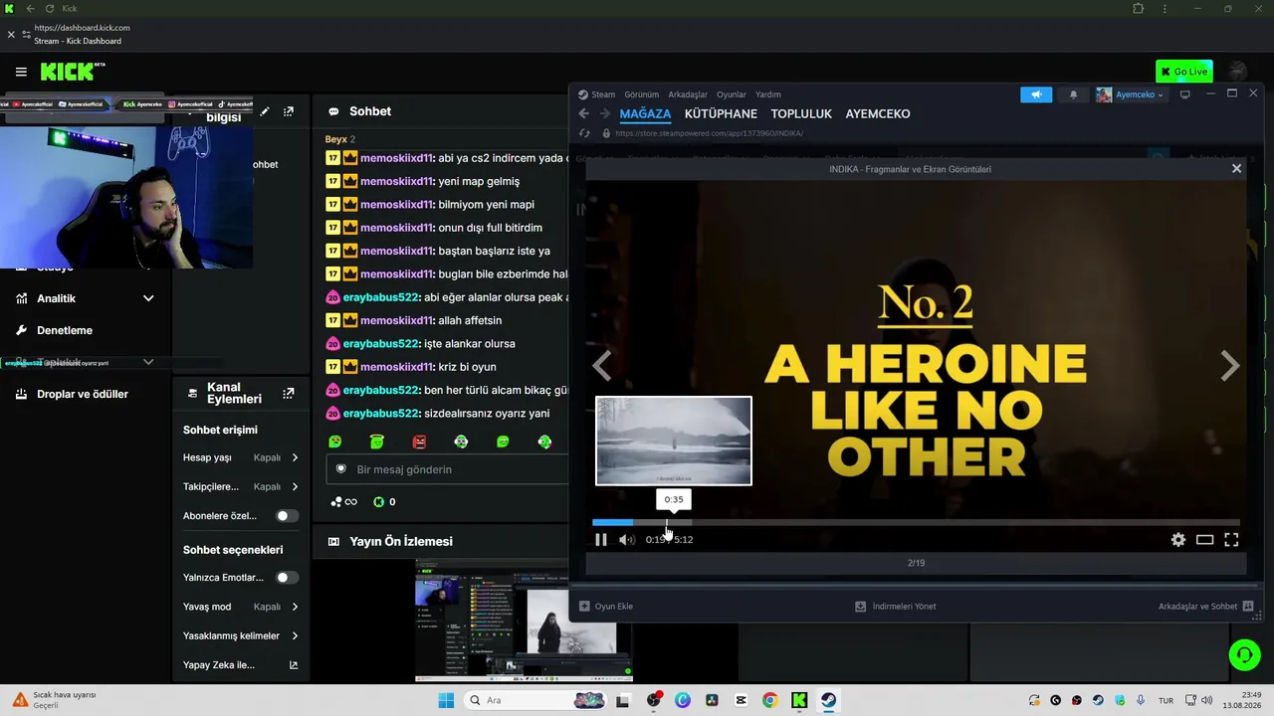Click Oyun Ekle in Steam
Viewport: 1274px width, 716px height.
point(606,606)
